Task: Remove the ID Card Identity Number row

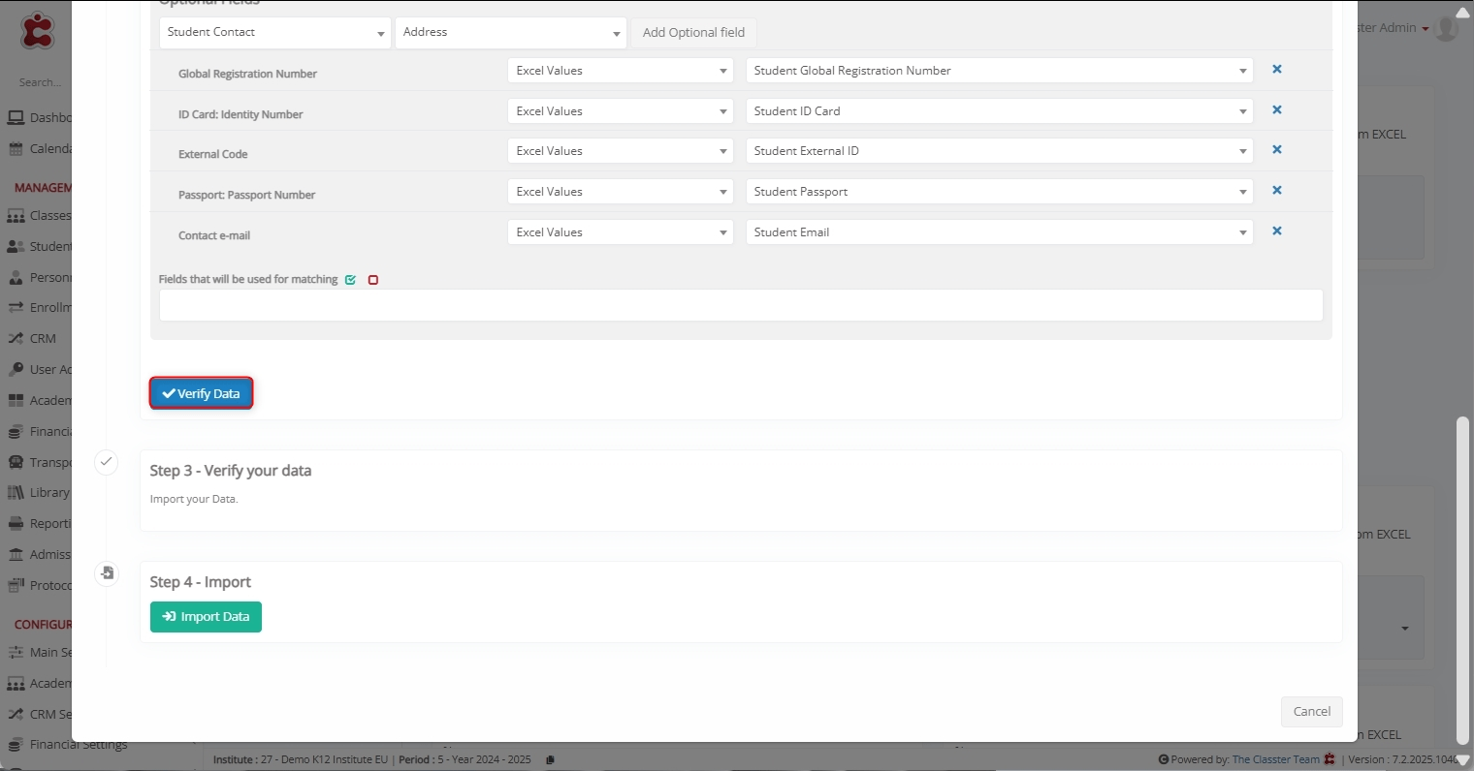Action: click(1276, 110)
